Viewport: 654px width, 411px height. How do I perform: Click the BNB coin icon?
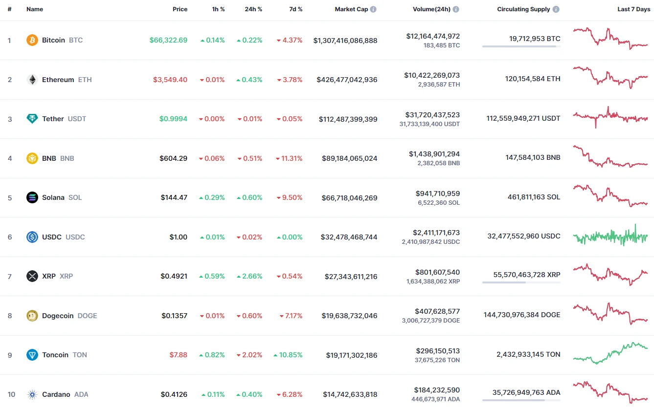(x=32, y=158)
